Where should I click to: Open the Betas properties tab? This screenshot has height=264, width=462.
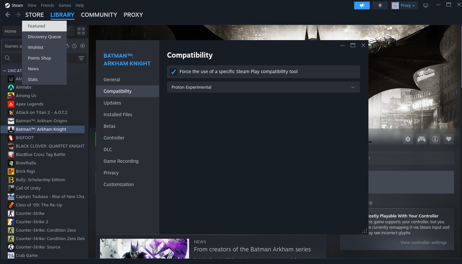tap(128, 126)
